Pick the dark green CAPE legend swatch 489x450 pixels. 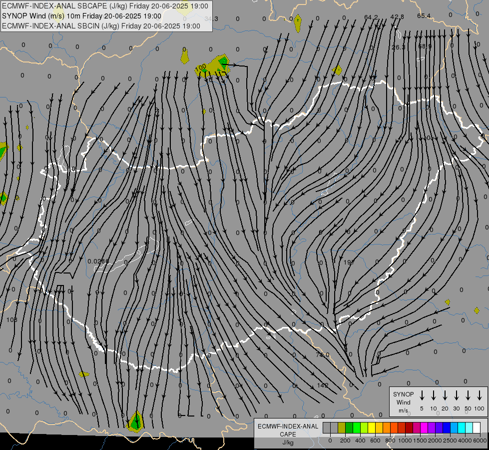(x=349, y=427)
